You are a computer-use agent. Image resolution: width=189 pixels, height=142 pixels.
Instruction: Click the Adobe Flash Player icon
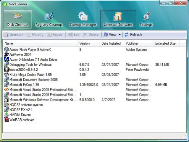click(7, 49)
